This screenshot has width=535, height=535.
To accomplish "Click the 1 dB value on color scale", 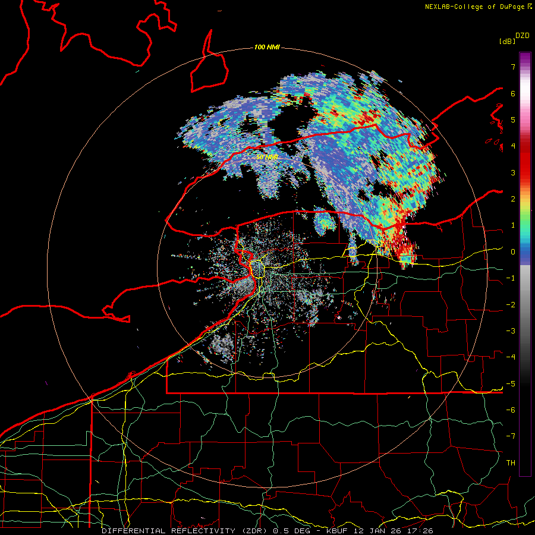I will [513, 225].
